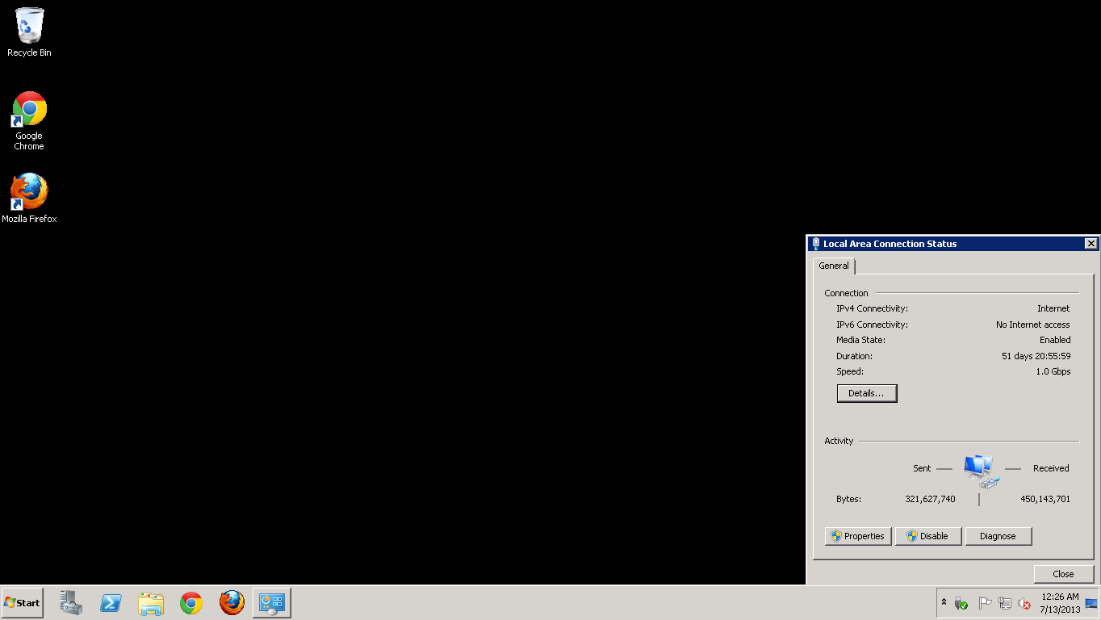Screen dimensions: 1101x620
Task: Click the Local Area Connection Status title icon
Action: (x=816, y=244)
